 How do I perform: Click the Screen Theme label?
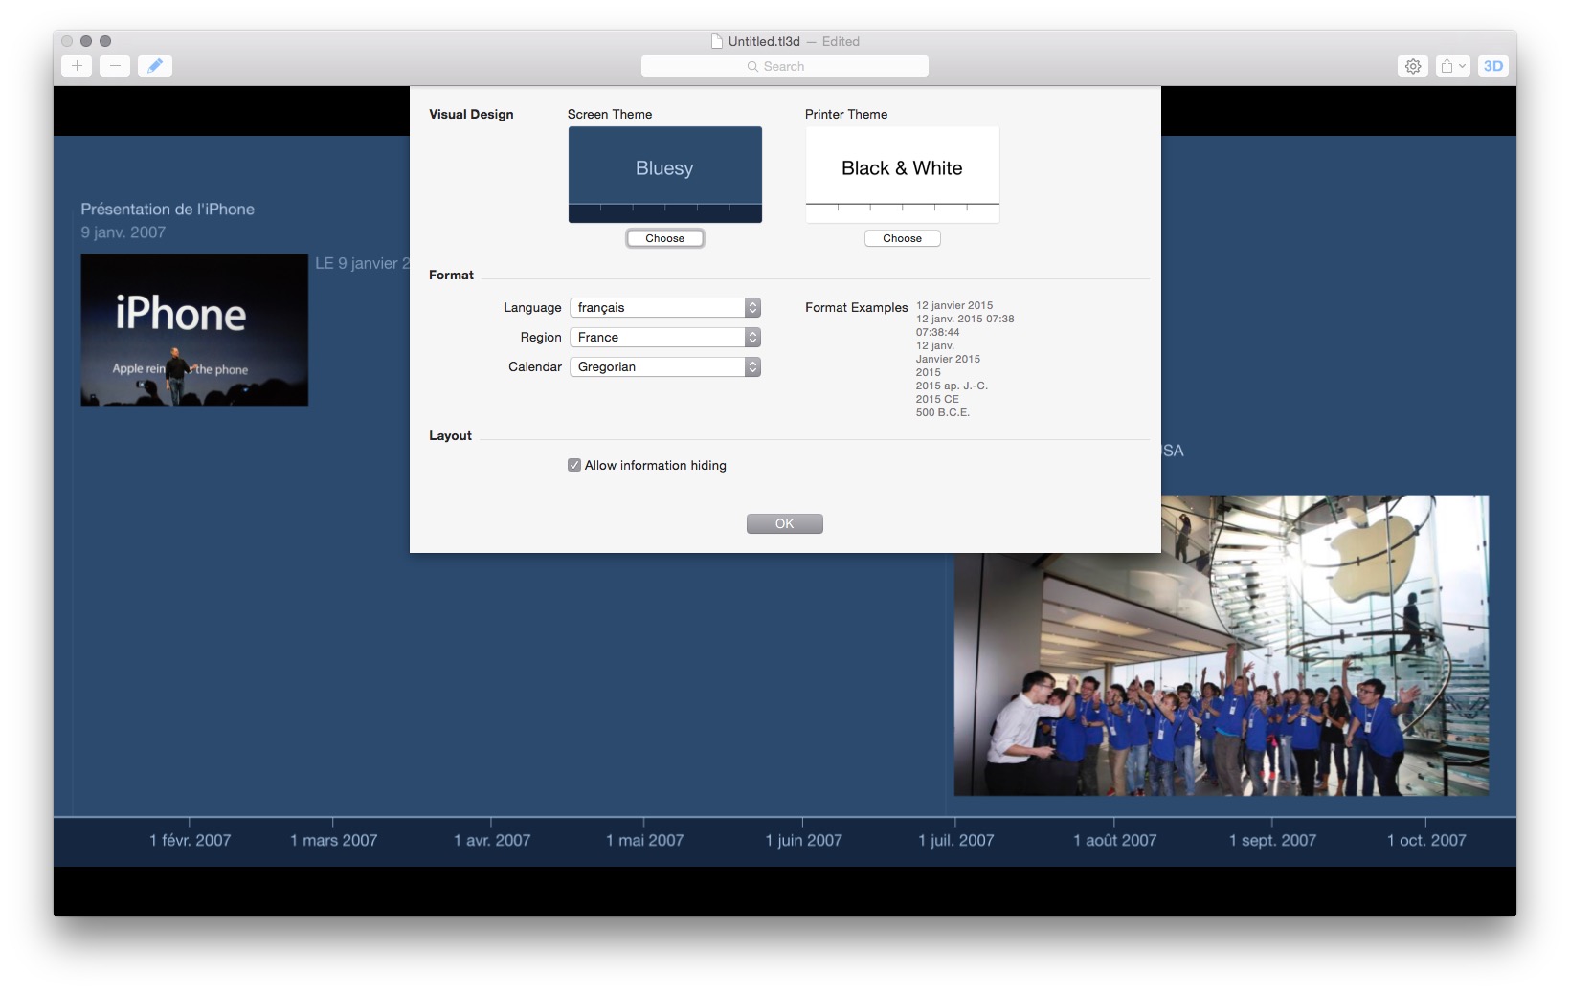click(610, 114)
